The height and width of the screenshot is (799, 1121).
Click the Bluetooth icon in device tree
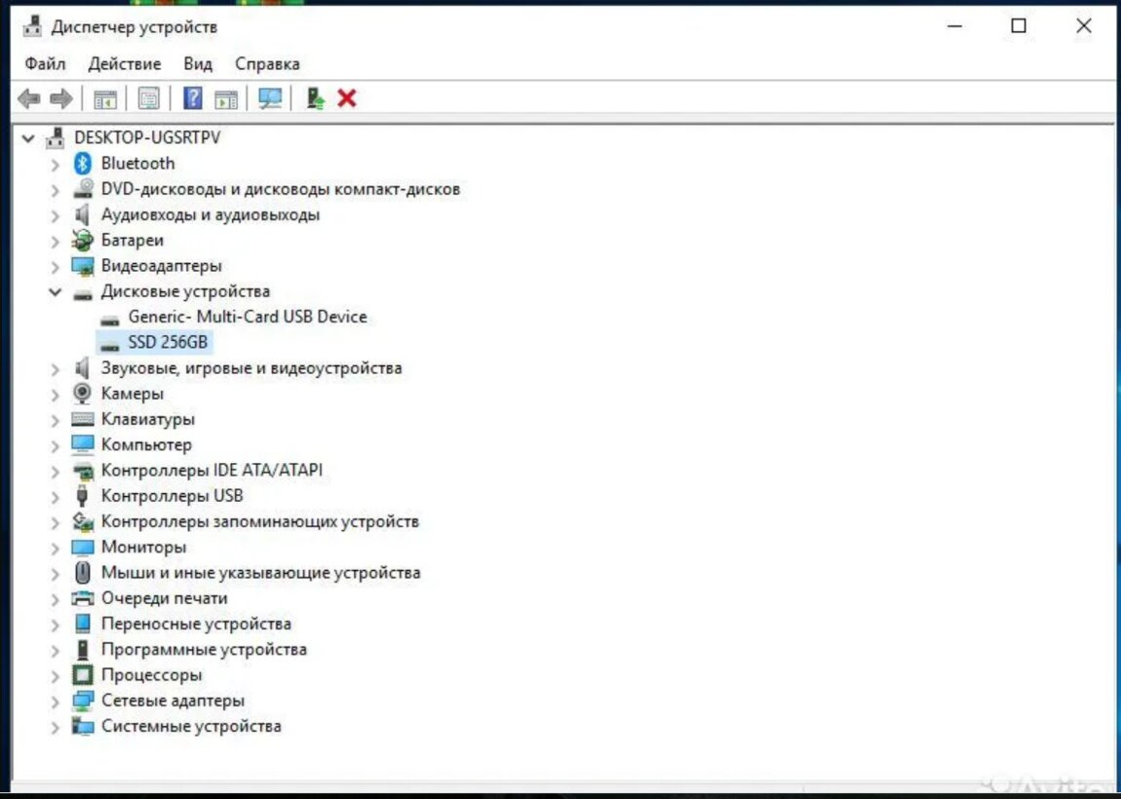tap(83, 164)
